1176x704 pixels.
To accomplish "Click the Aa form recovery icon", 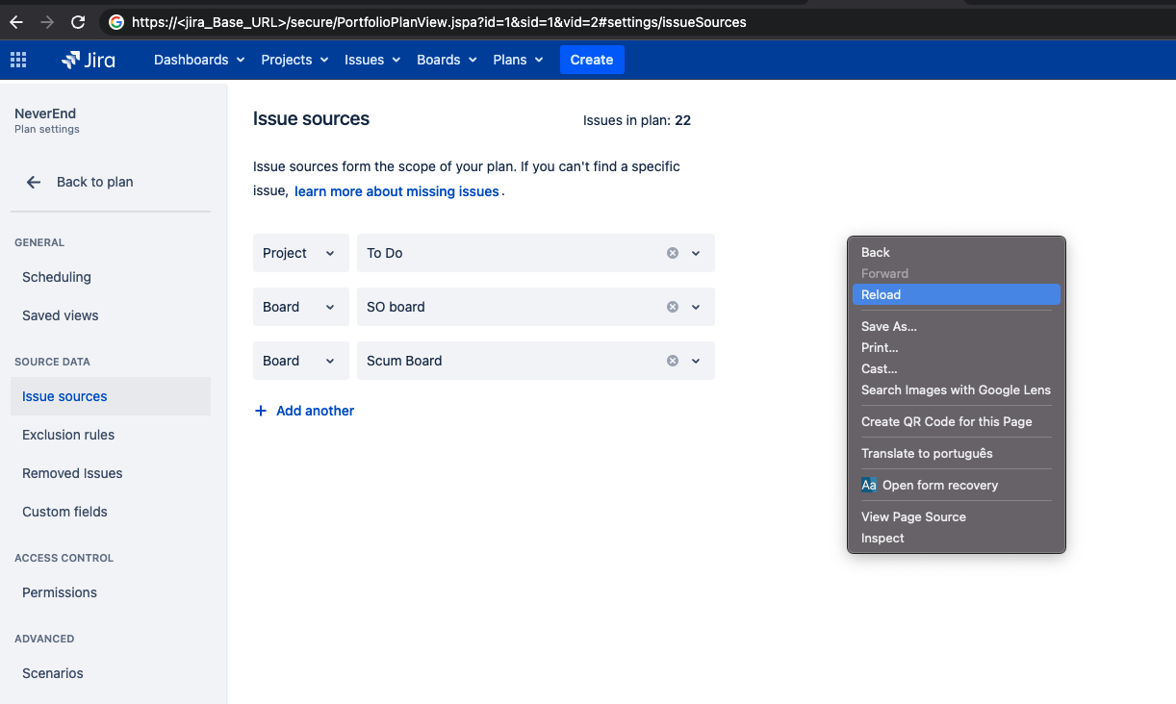I will (869, 485).
